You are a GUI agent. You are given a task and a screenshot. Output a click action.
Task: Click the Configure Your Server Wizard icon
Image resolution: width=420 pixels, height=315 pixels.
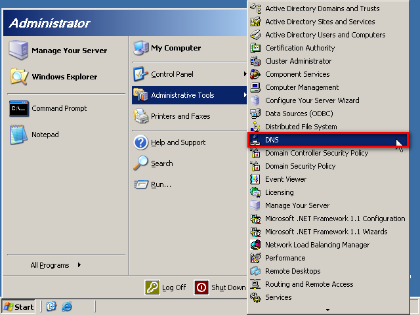pos(255,100)
